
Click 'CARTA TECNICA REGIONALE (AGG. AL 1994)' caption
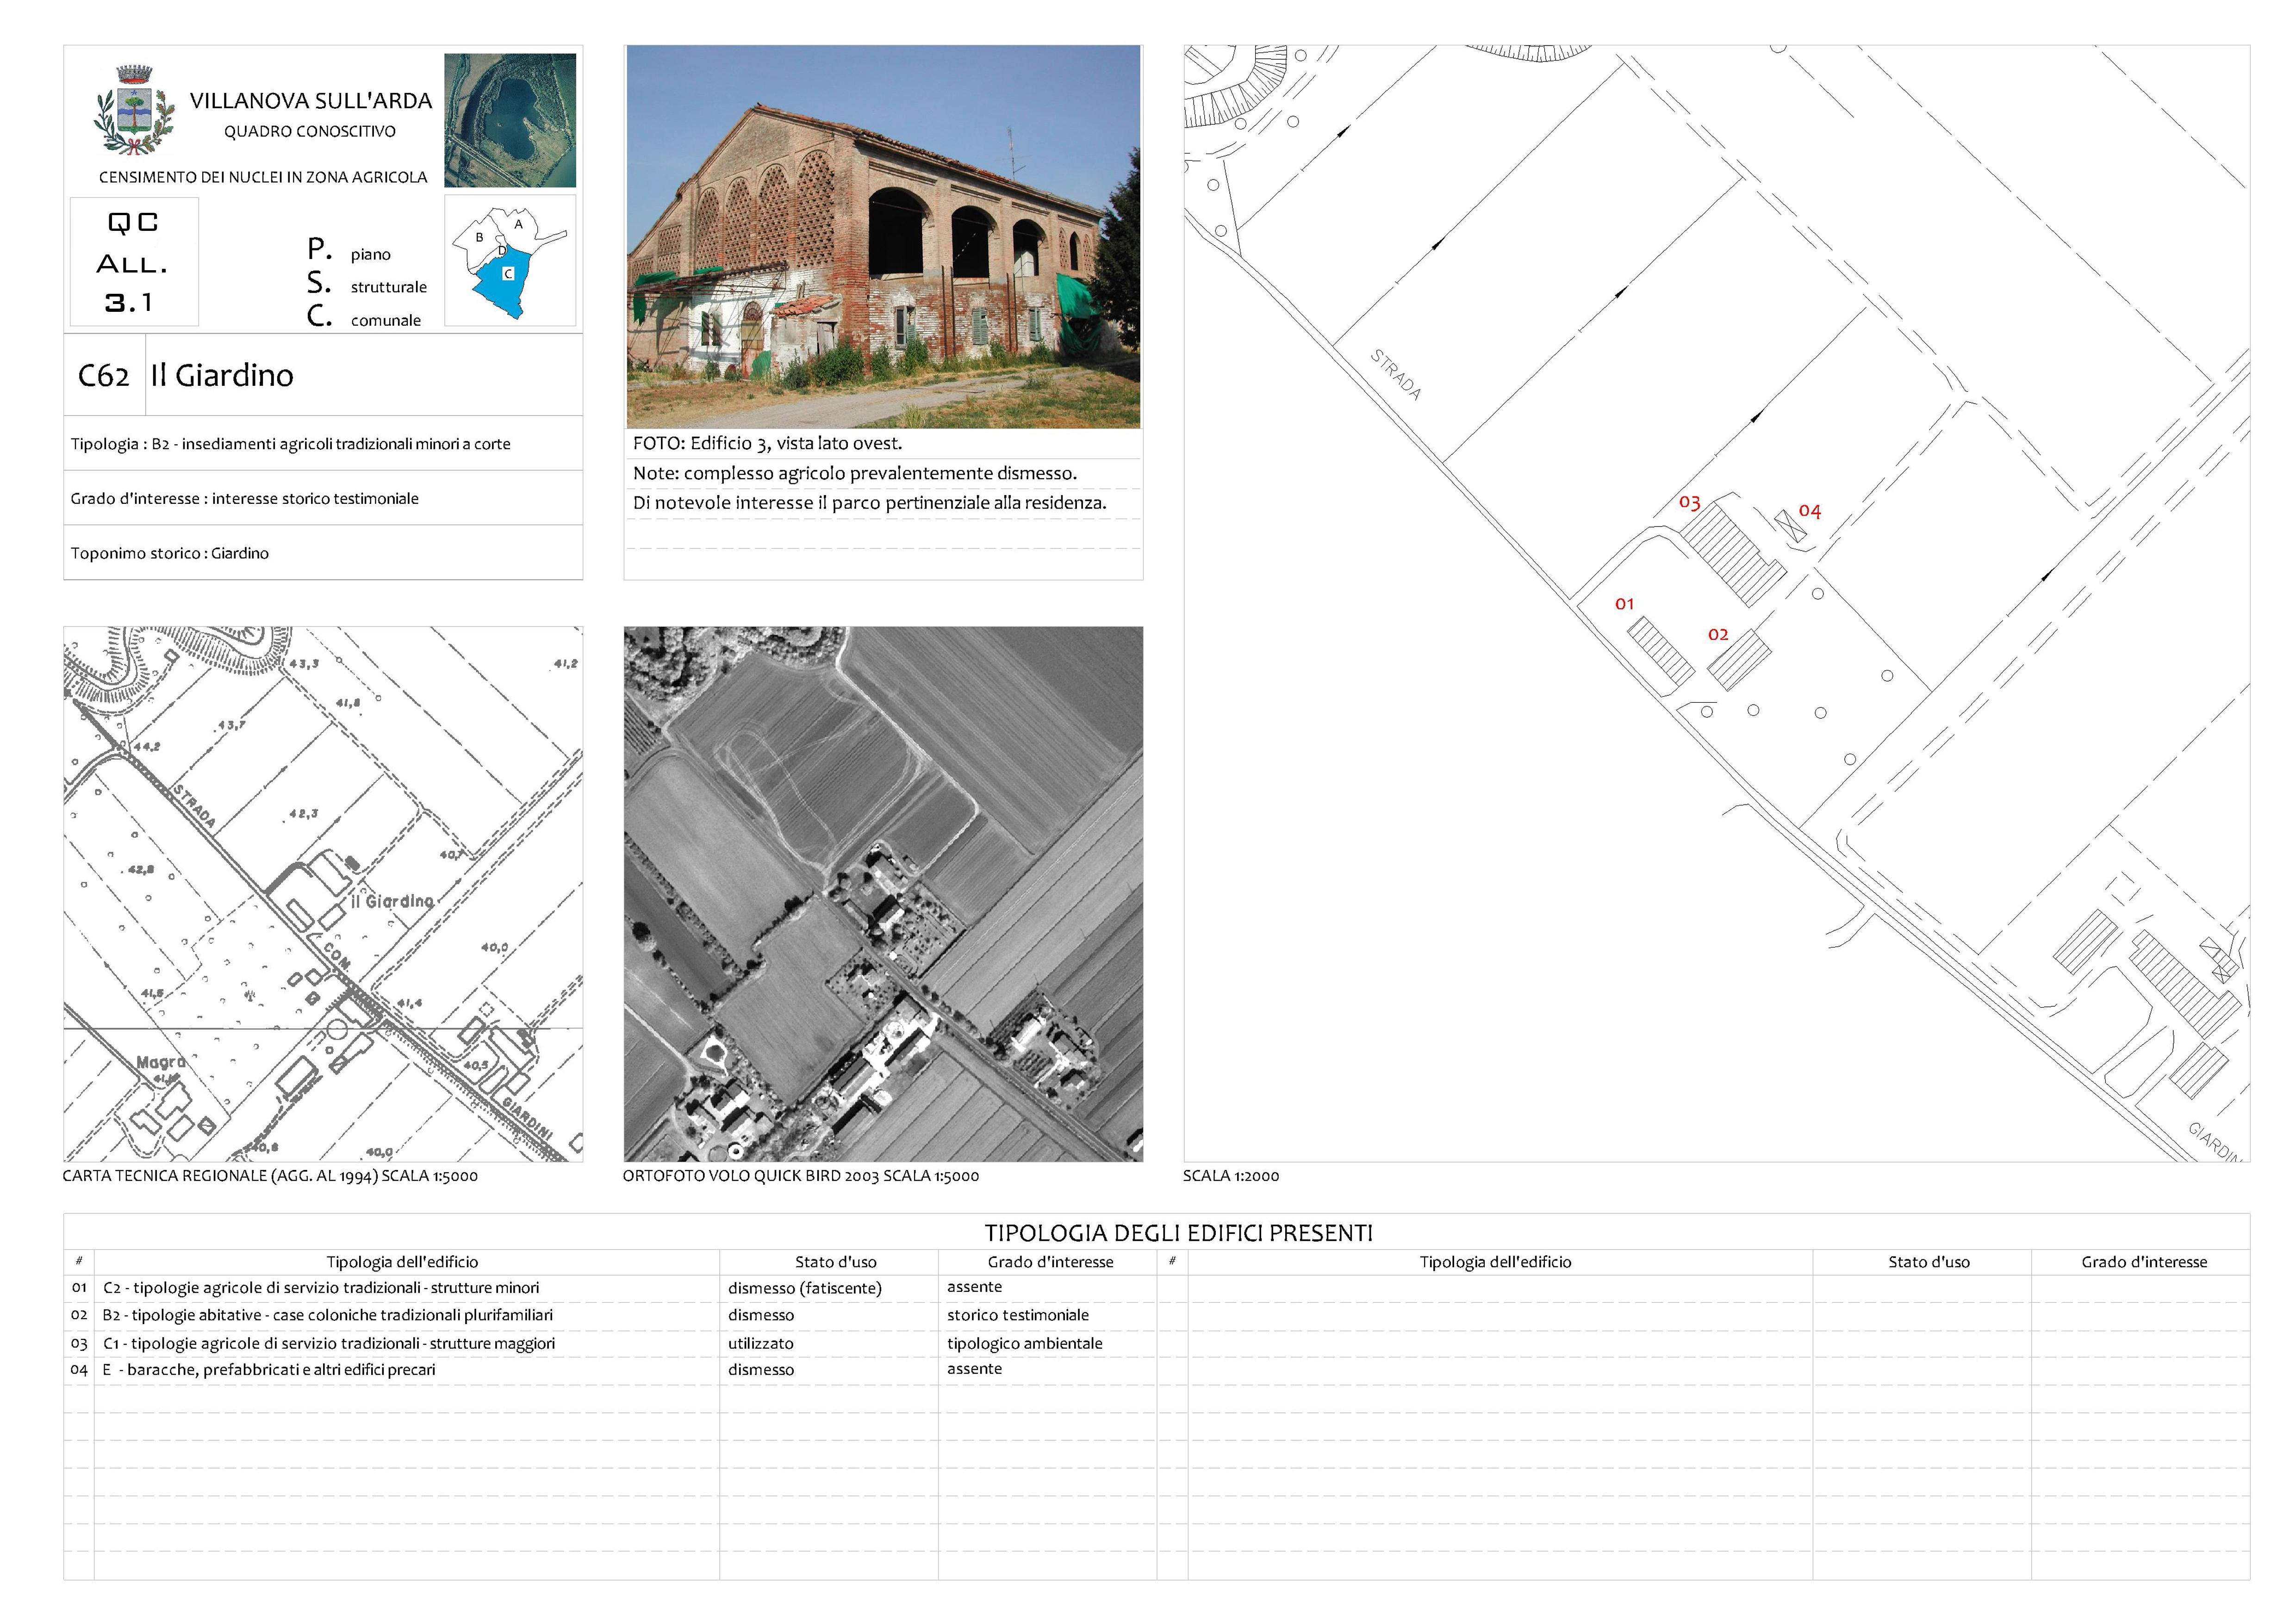pyautogui.click(x=270, y=1176)
